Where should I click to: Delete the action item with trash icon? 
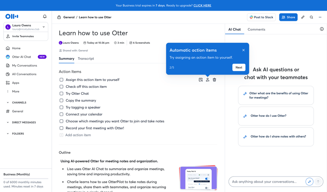point(214,80)
